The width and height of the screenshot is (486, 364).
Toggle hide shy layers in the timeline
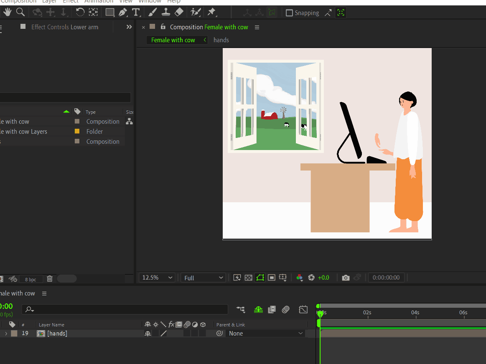click(x=258, y=309)
